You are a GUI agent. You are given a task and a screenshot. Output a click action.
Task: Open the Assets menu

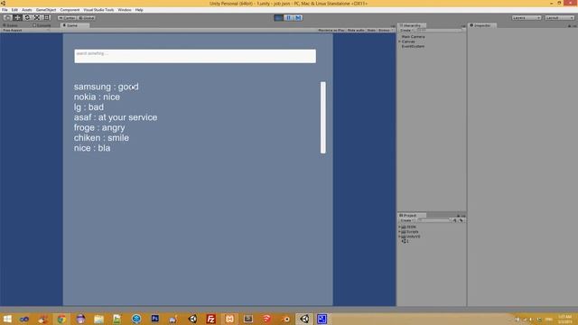[27, 10]
